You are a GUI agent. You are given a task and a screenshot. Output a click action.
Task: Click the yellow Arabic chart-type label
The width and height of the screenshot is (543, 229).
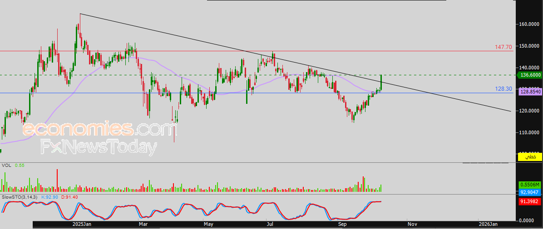[x=529, y=157]
